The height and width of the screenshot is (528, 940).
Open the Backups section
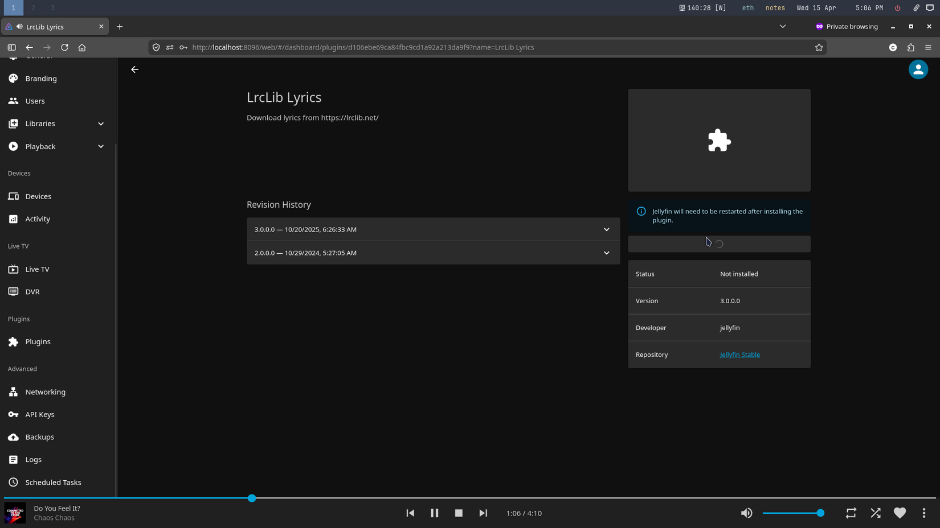39,437
